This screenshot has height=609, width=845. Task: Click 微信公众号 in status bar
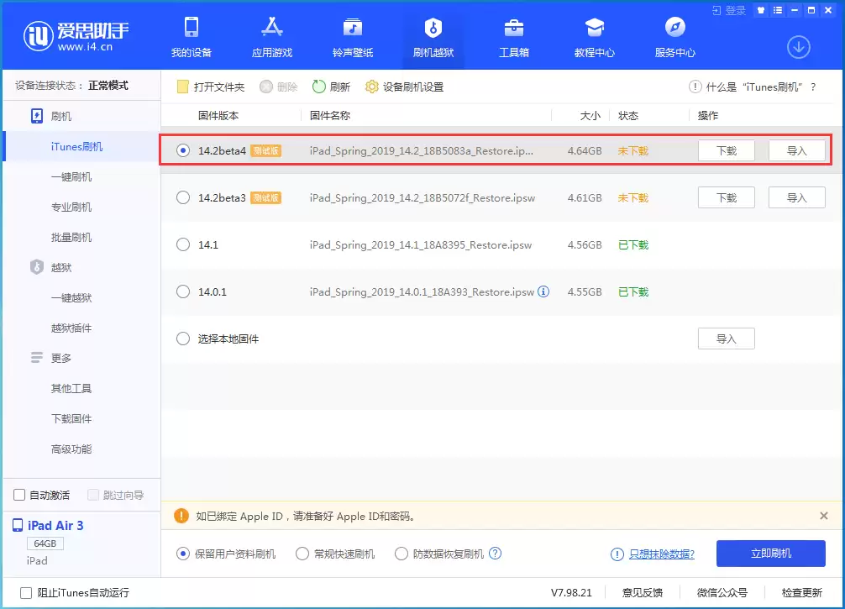tap(722, 593)
